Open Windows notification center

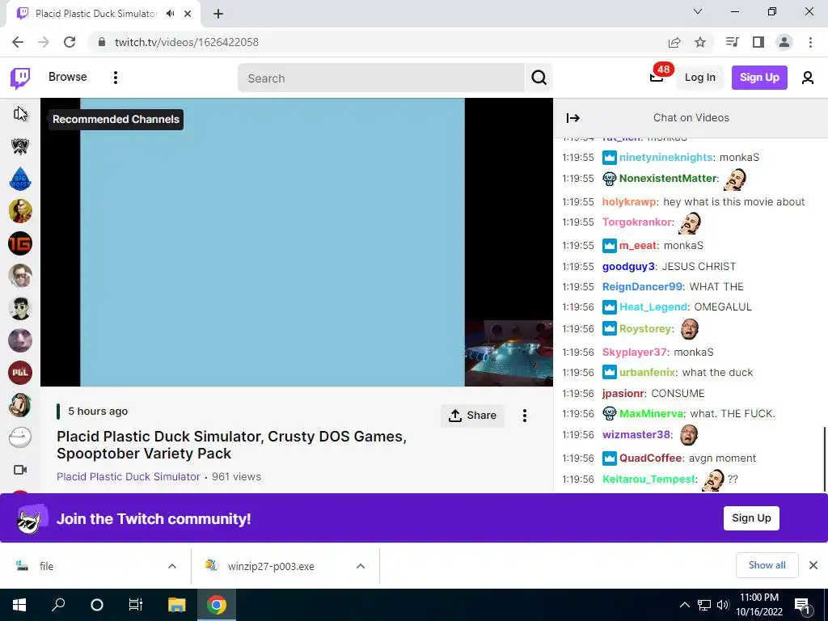click(x=802, y=605)
